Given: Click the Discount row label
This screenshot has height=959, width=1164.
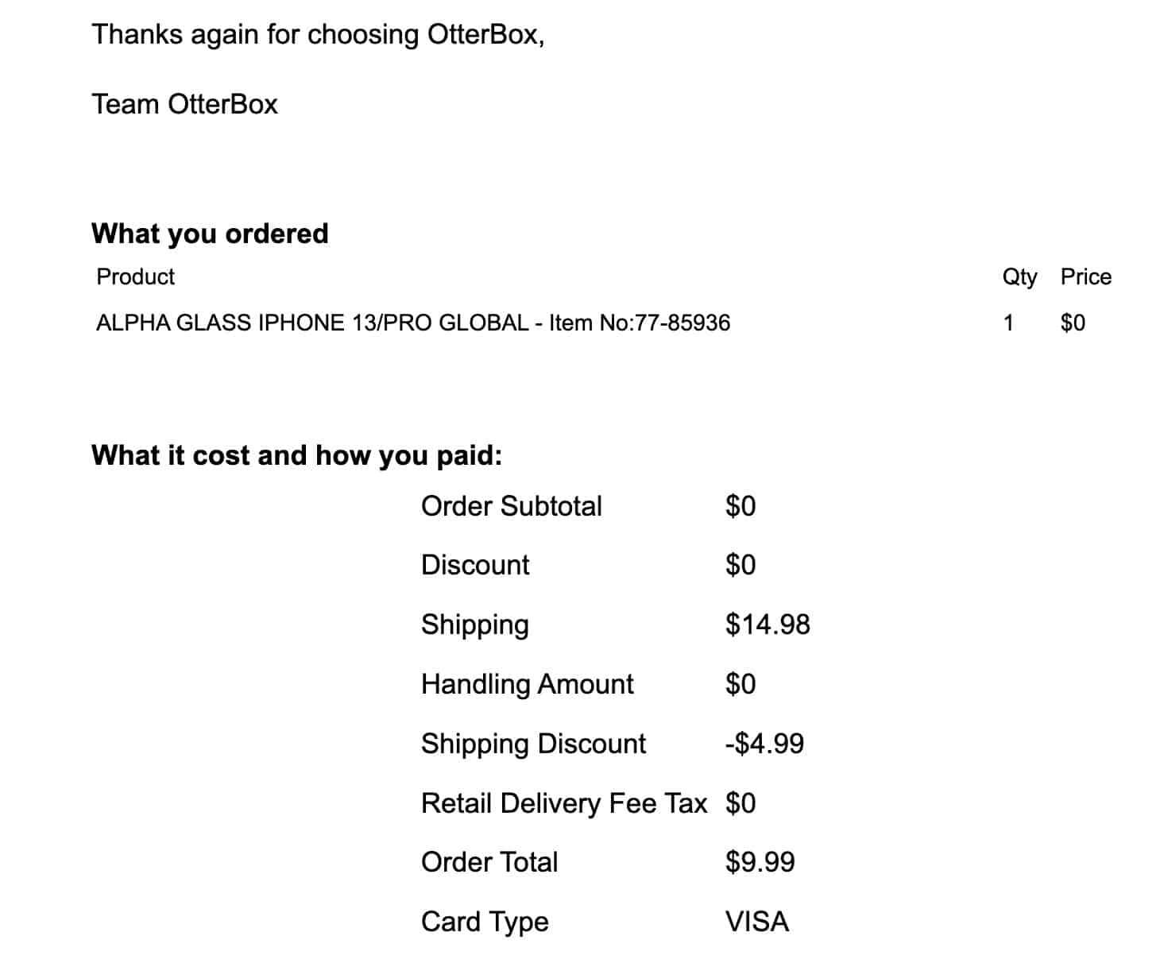Looking at the screenshot, I should 475,565.
